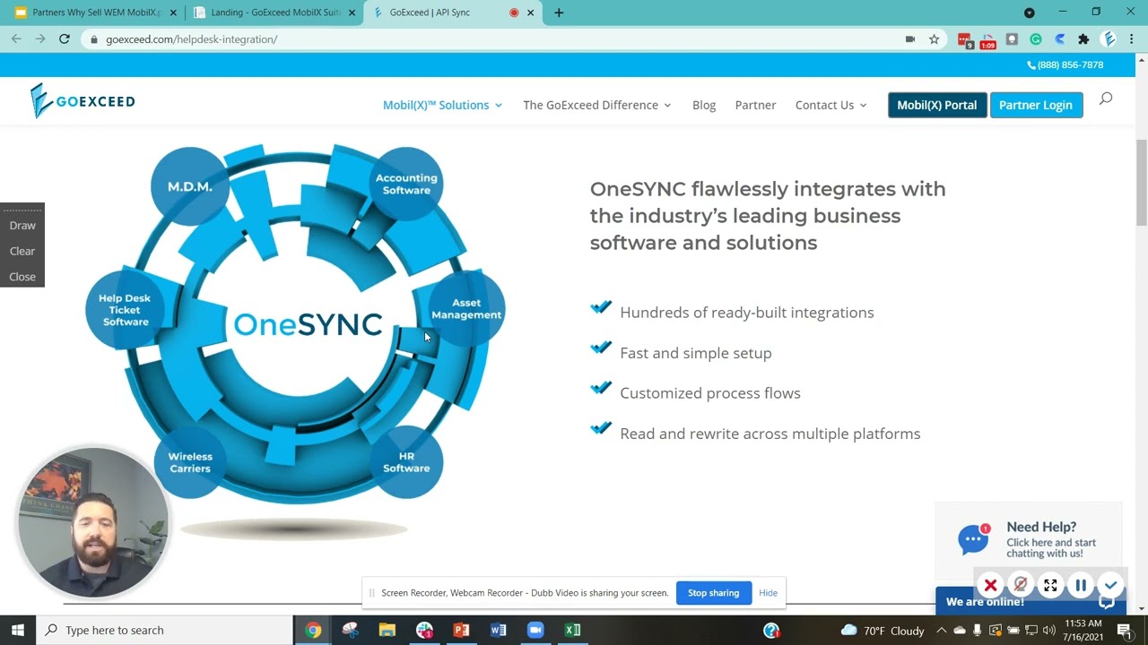Open the Grammarly extension icon
The height and width of the screenshot is (645, 1148).
coord(1036,39)
